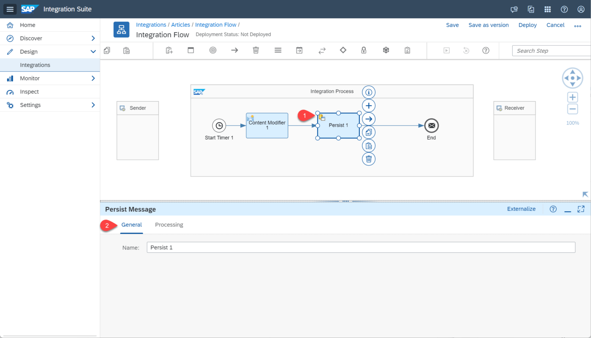
Task: Click the Externalize link
Action: pos(521,209)
